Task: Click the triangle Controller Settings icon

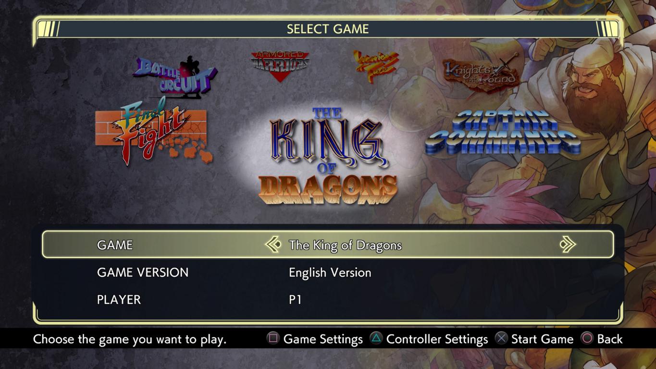Action: pyautogui.click(x=376, y=339)
